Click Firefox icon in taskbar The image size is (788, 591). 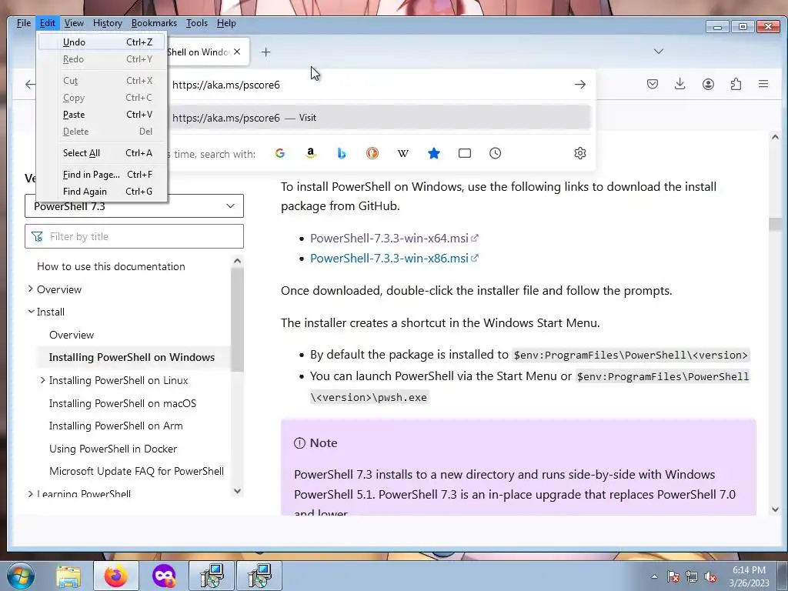[116, 576]
